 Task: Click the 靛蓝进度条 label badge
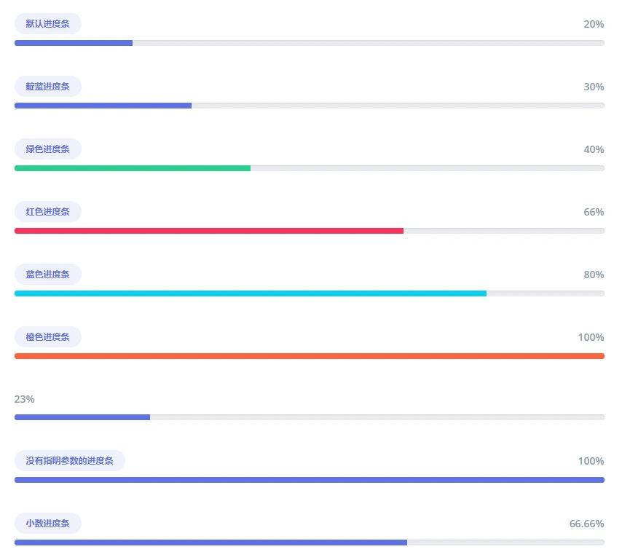pos(47,87)
